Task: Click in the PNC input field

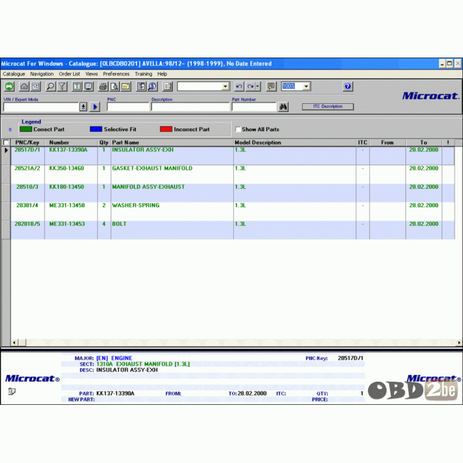Action: tap(128, 107)
